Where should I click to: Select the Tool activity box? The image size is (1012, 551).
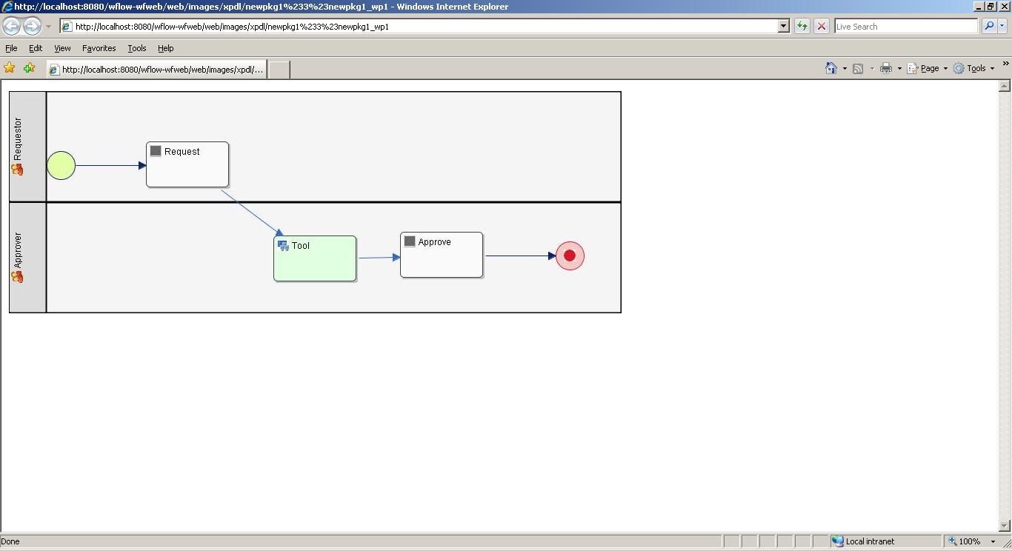click(315, 258)
